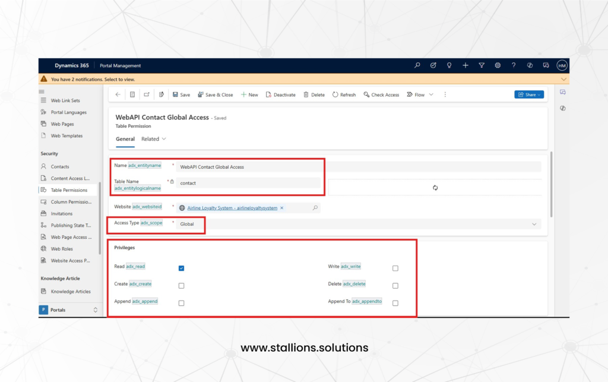The height and width of the screenshot is (382, 608).
Task: Click the help question mark icon
Action: coord(514,65)
